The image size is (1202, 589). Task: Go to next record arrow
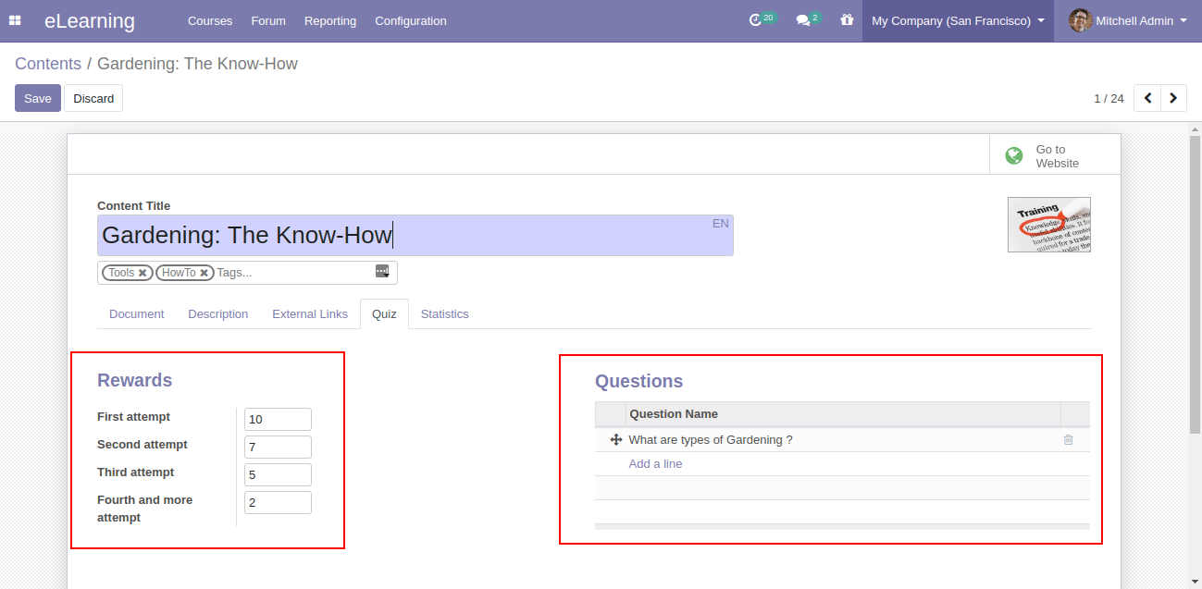click(x=1174, y=98)
